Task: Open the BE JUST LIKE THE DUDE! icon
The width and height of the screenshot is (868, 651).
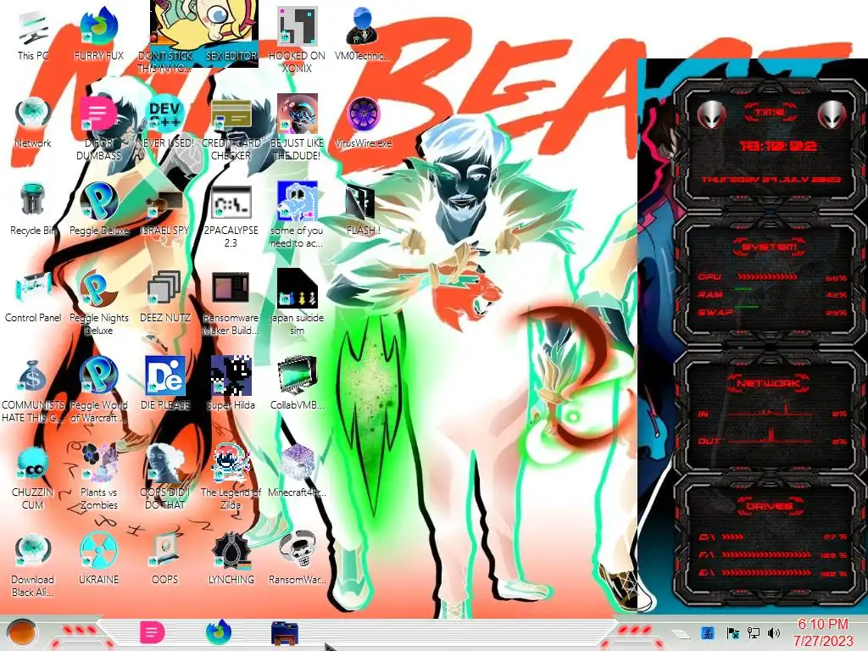Action: [297, 127]
